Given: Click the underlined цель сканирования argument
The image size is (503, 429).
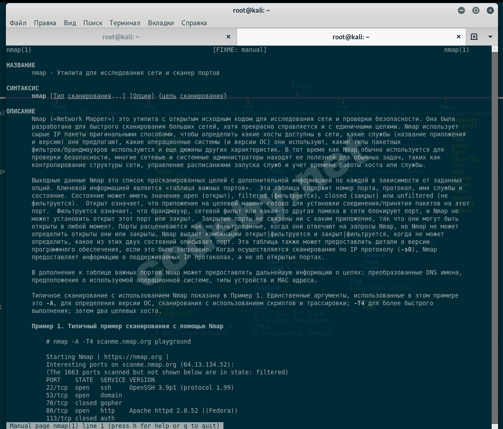Looking at the screenshot, I should [x=193, y=96].
